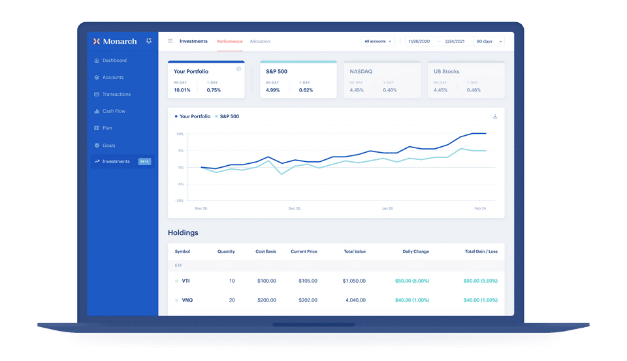Sort by Total Value column header

pyautogui.click(x=355, y=251)
